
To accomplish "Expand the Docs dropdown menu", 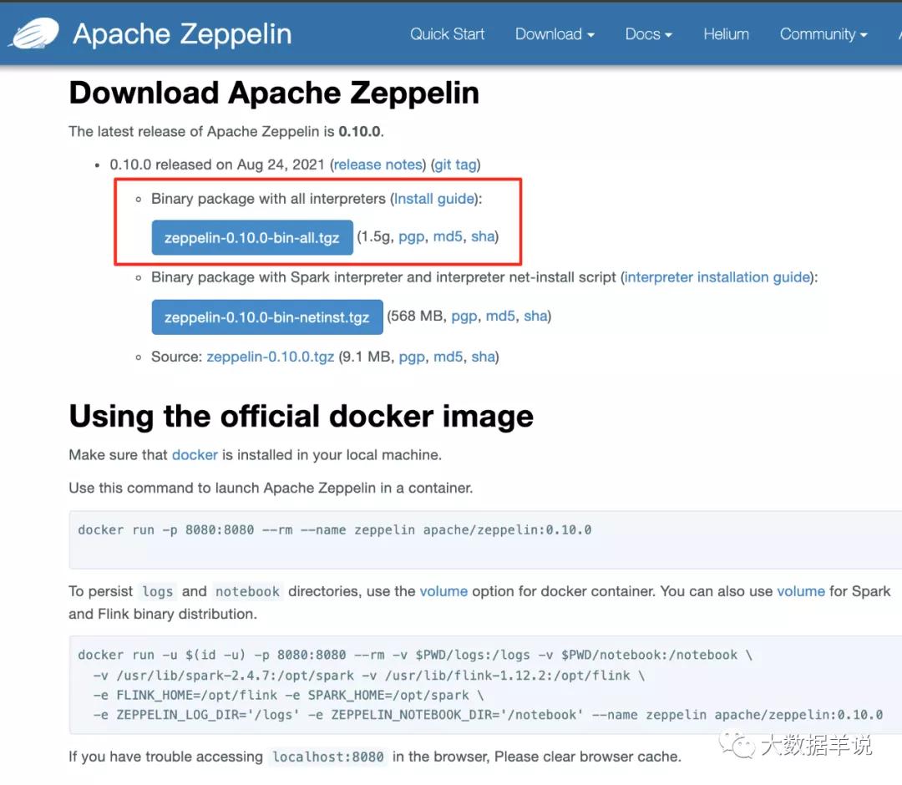I will pyautogui.click(x=648, y=34).
